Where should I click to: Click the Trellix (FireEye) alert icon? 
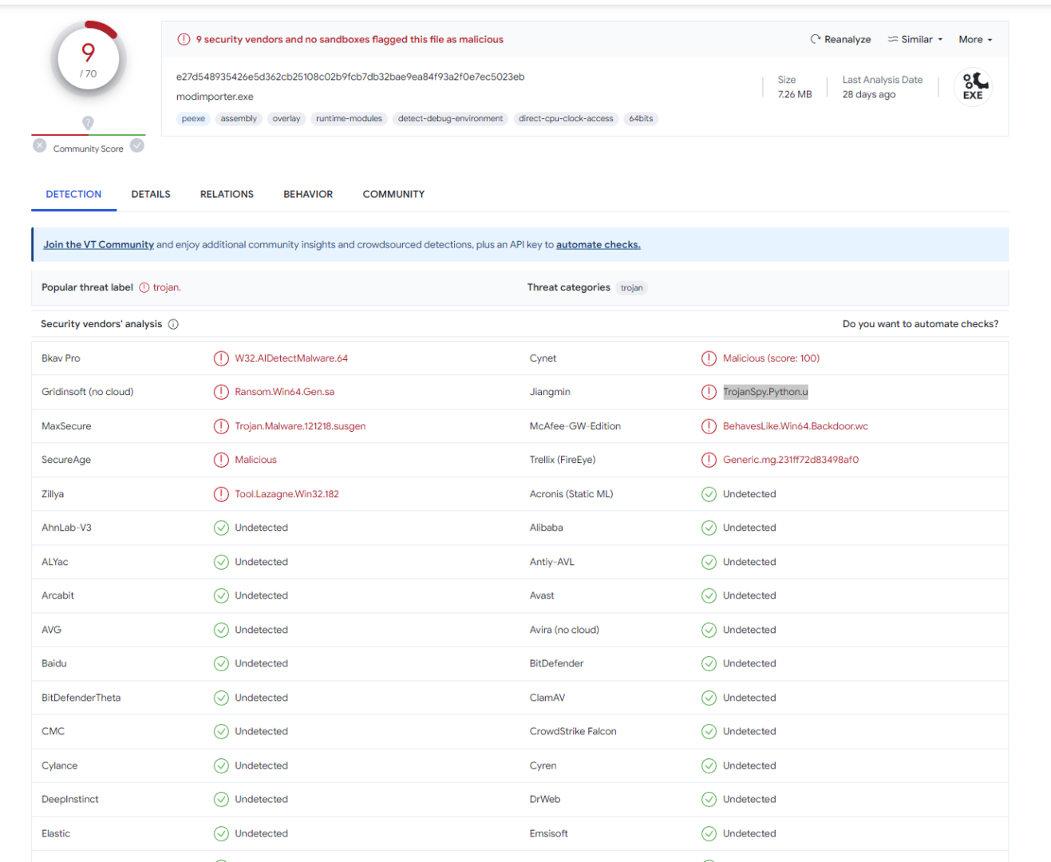[x=709, y=460]
